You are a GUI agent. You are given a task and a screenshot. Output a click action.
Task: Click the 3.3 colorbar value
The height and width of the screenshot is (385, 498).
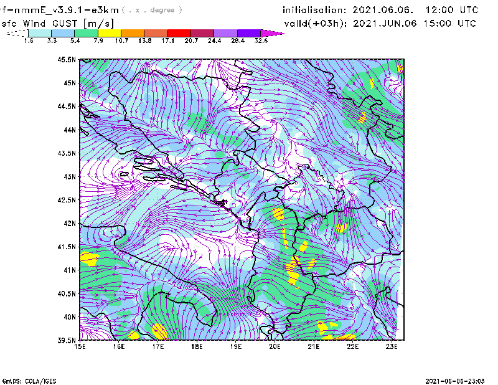tap(52, 40)
